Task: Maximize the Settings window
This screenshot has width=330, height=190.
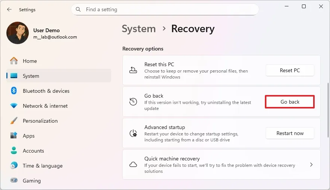Action: coord(304,6)
